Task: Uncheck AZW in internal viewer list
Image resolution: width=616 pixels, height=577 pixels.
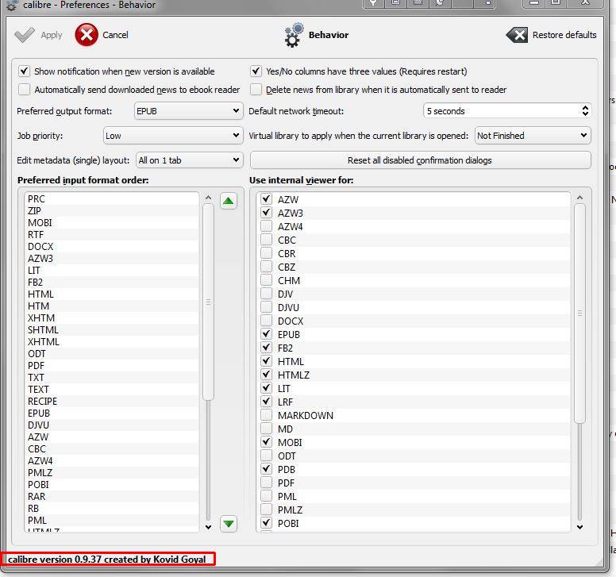Action: 267,199
